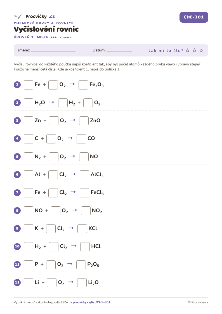The height and width of the screenshot is (314, 222).
Task: Open the procvicky.cz/list/CHE-301 link
Action: pos(91,302)
